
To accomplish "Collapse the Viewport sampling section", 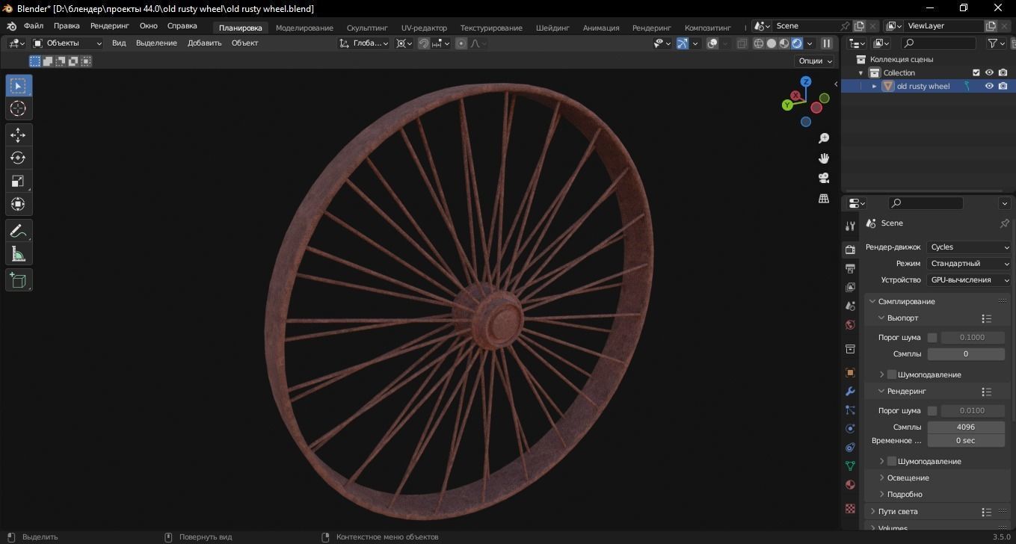I will click(x=881, y=318).
